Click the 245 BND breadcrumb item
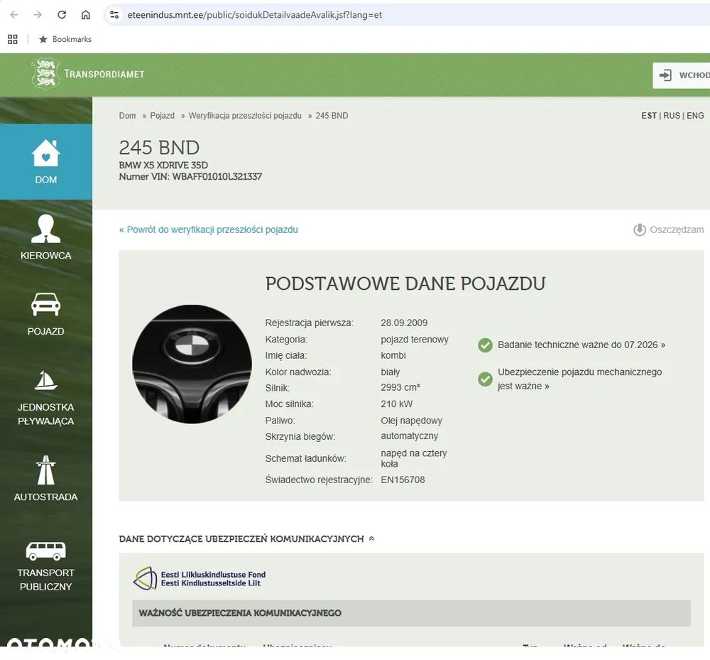The height and width of the screenshot is (660, 710). tap(332, 116)
